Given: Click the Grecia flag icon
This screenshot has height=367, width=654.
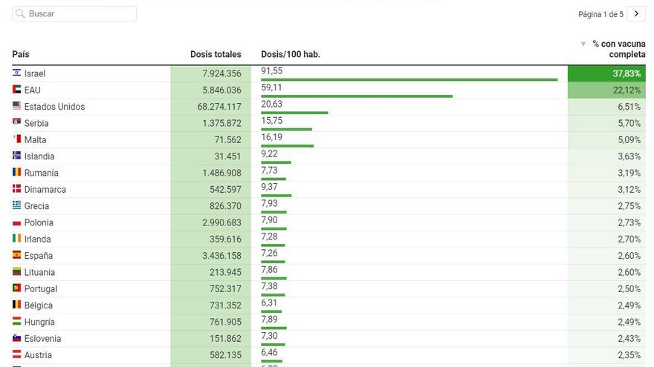Looking at the screenshot, I should point(16,205).
